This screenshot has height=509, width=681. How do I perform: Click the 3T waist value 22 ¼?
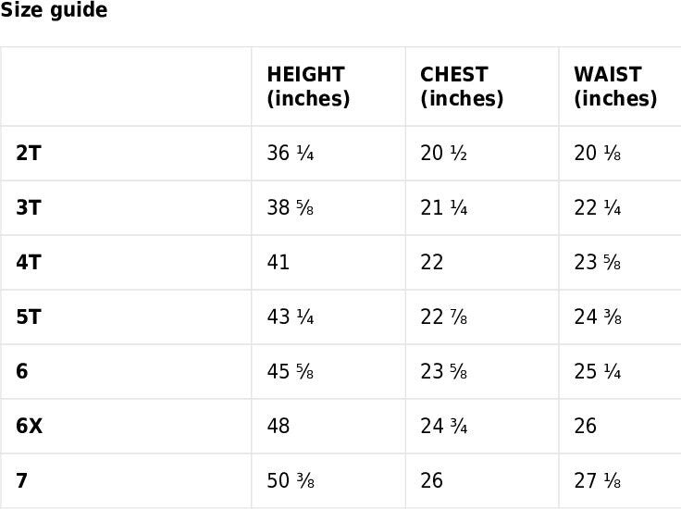[598, 208]
